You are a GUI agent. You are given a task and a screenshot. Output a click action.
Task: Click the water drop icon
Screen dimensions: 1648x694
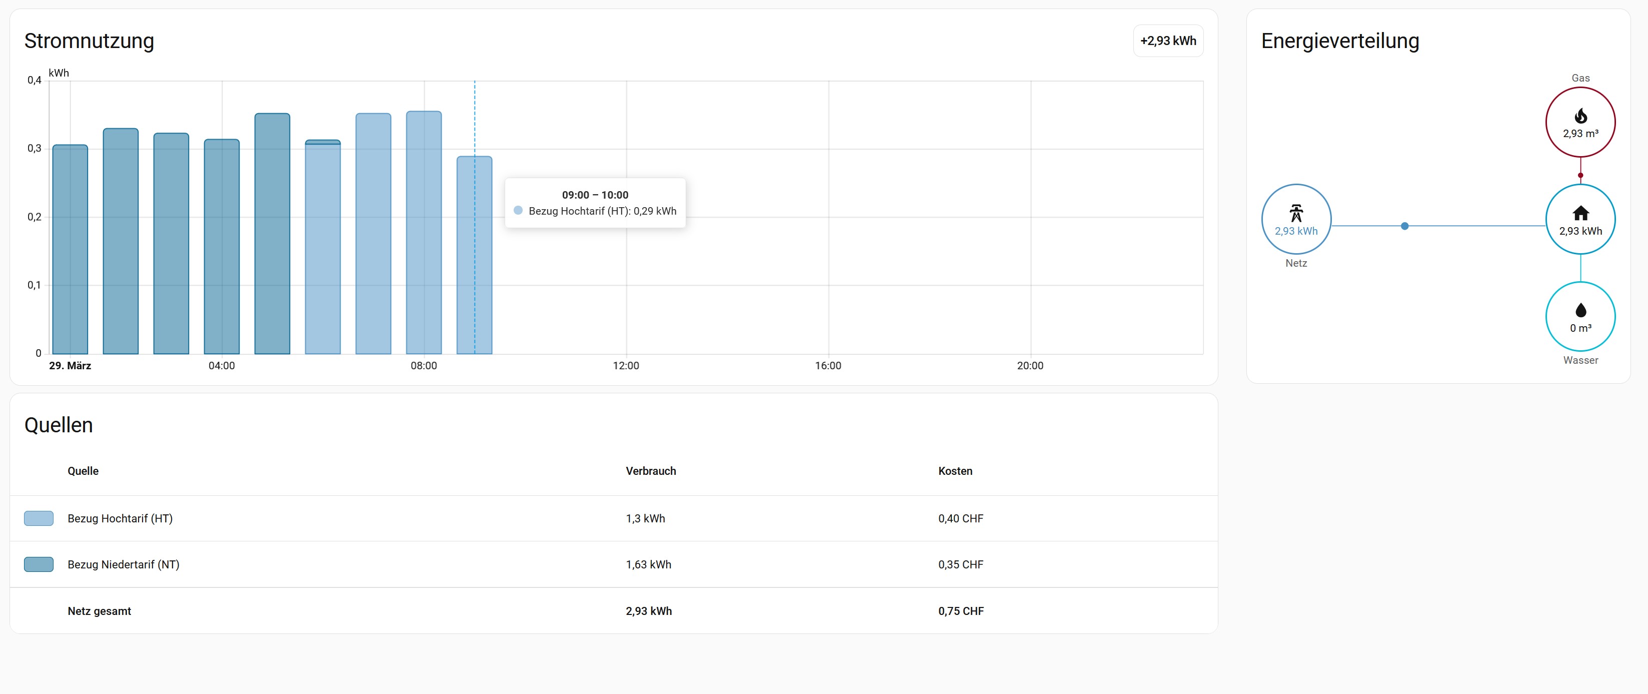tap(1580, 311)
